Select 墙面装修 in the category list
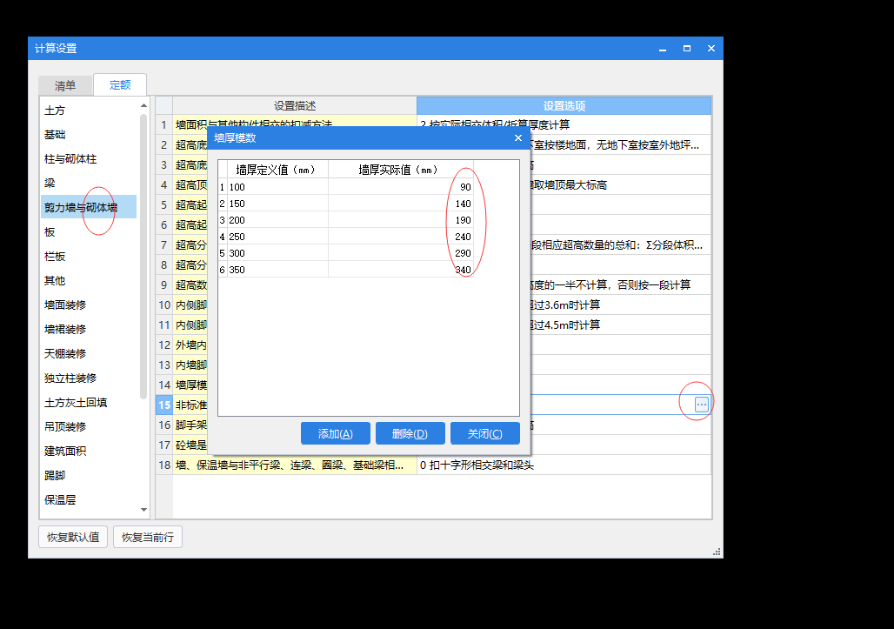894x629 pixels. coord(89,305)
